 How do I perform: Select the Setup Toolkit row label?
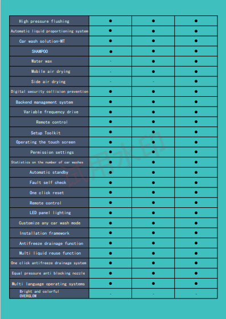tap(46, 133)
